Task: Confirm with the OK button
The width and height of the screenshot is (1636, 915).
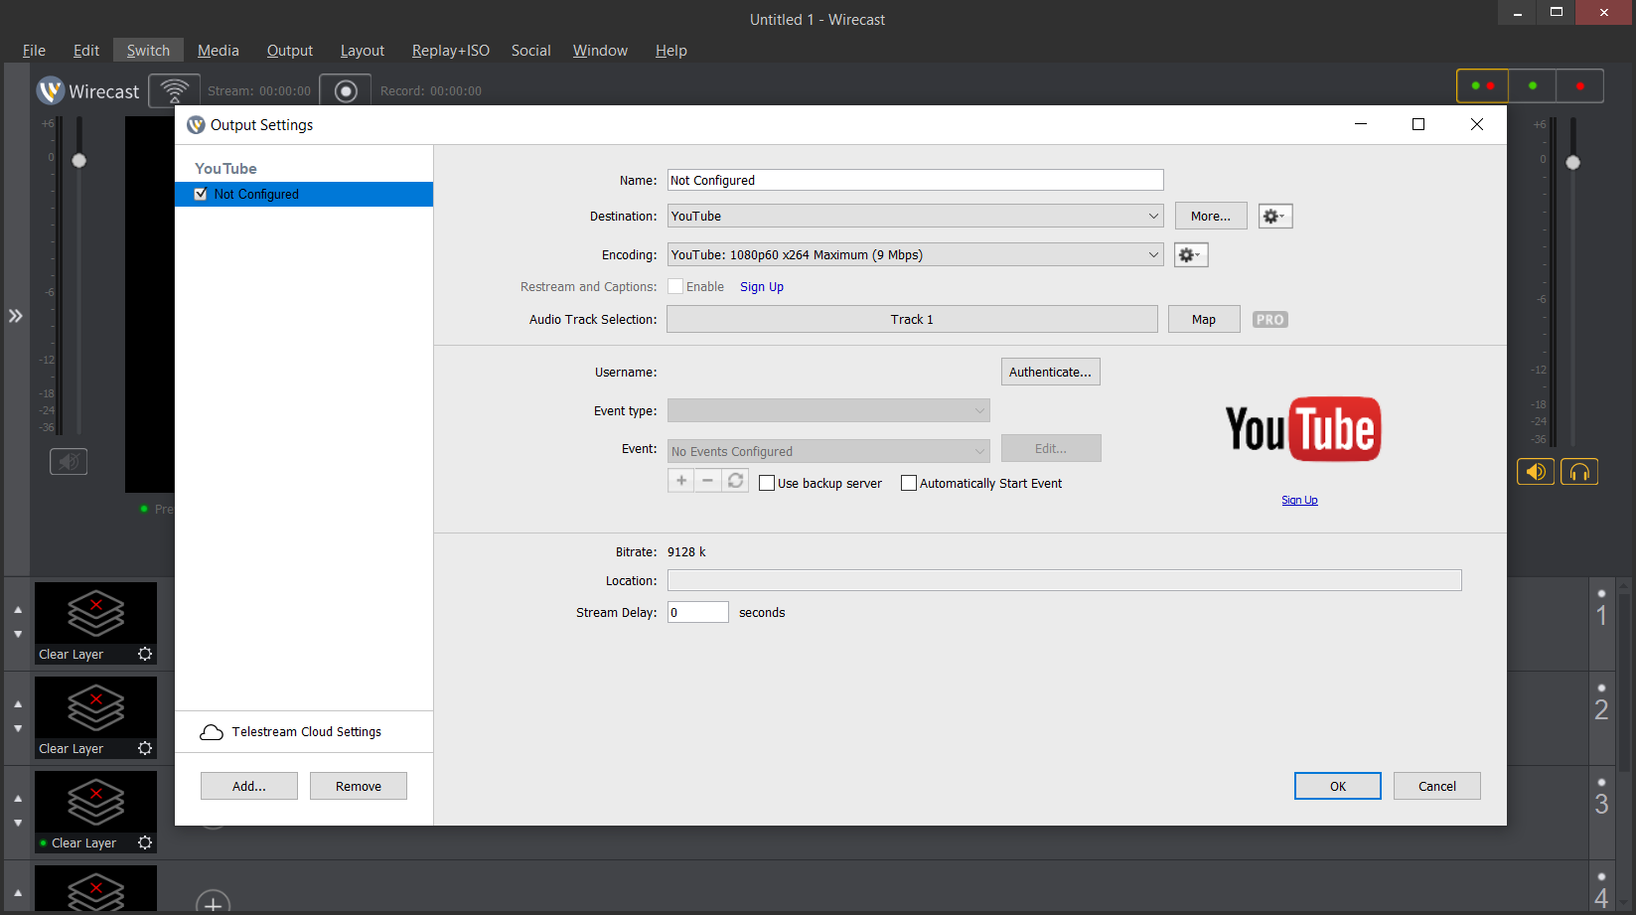Action: pyautogui.click(x=1338, y=786)
